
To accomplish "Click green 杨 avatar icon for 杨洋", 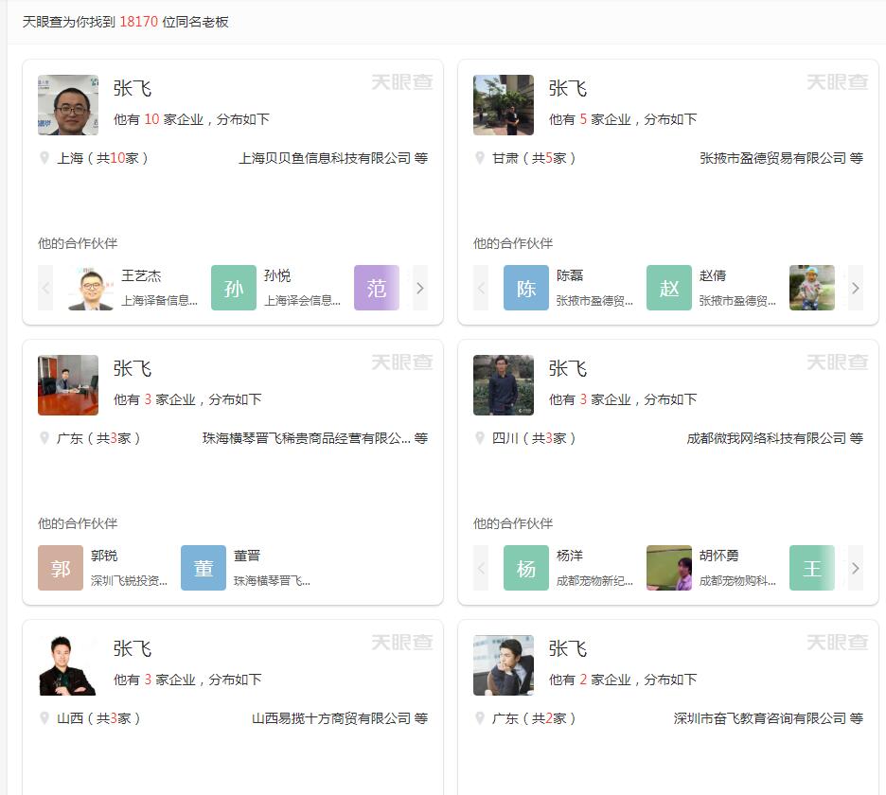I will 525,568.
